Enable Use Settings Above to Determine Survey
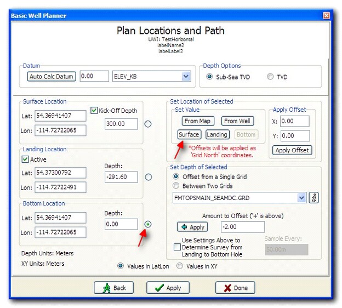 (177, 247)
